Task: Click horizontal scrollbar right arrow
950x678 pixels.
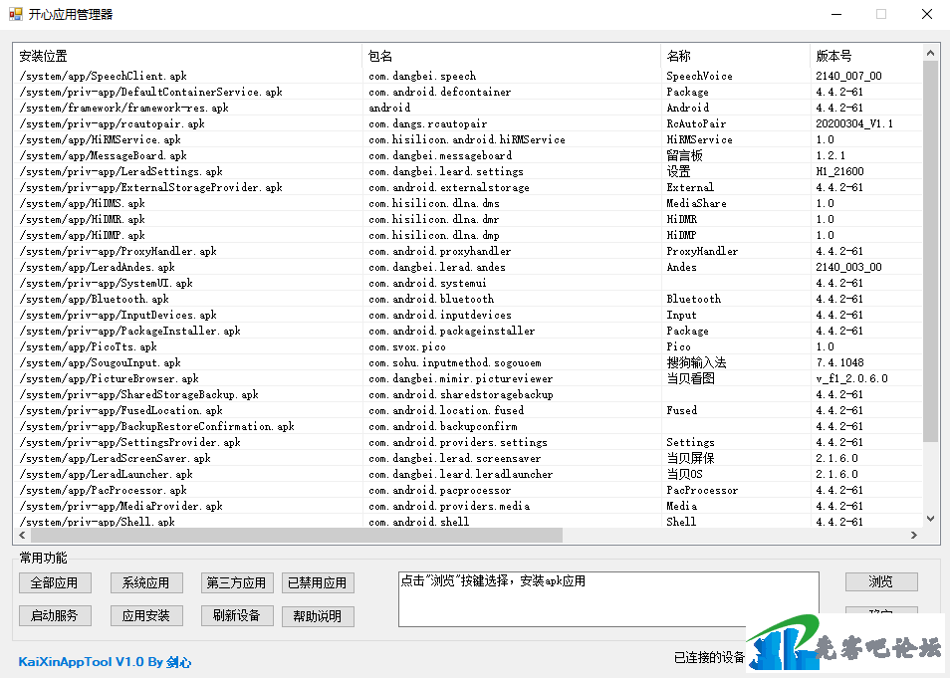Action: 914,536
